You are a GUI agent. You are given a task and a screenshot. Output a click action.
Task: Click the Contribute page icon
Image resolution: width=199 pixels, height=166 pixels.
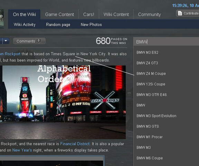(180, 13)
